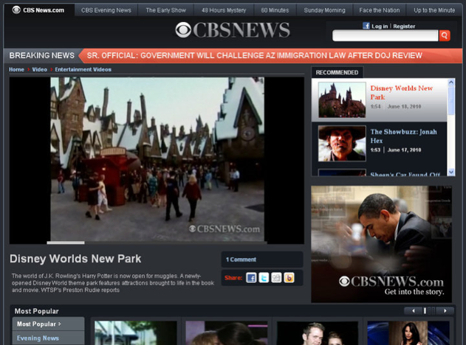Image resolution: width=466 pixels, height=345 pixels.
Task: Go to previous Most Popular page arrow
Action: coord(413,311)
